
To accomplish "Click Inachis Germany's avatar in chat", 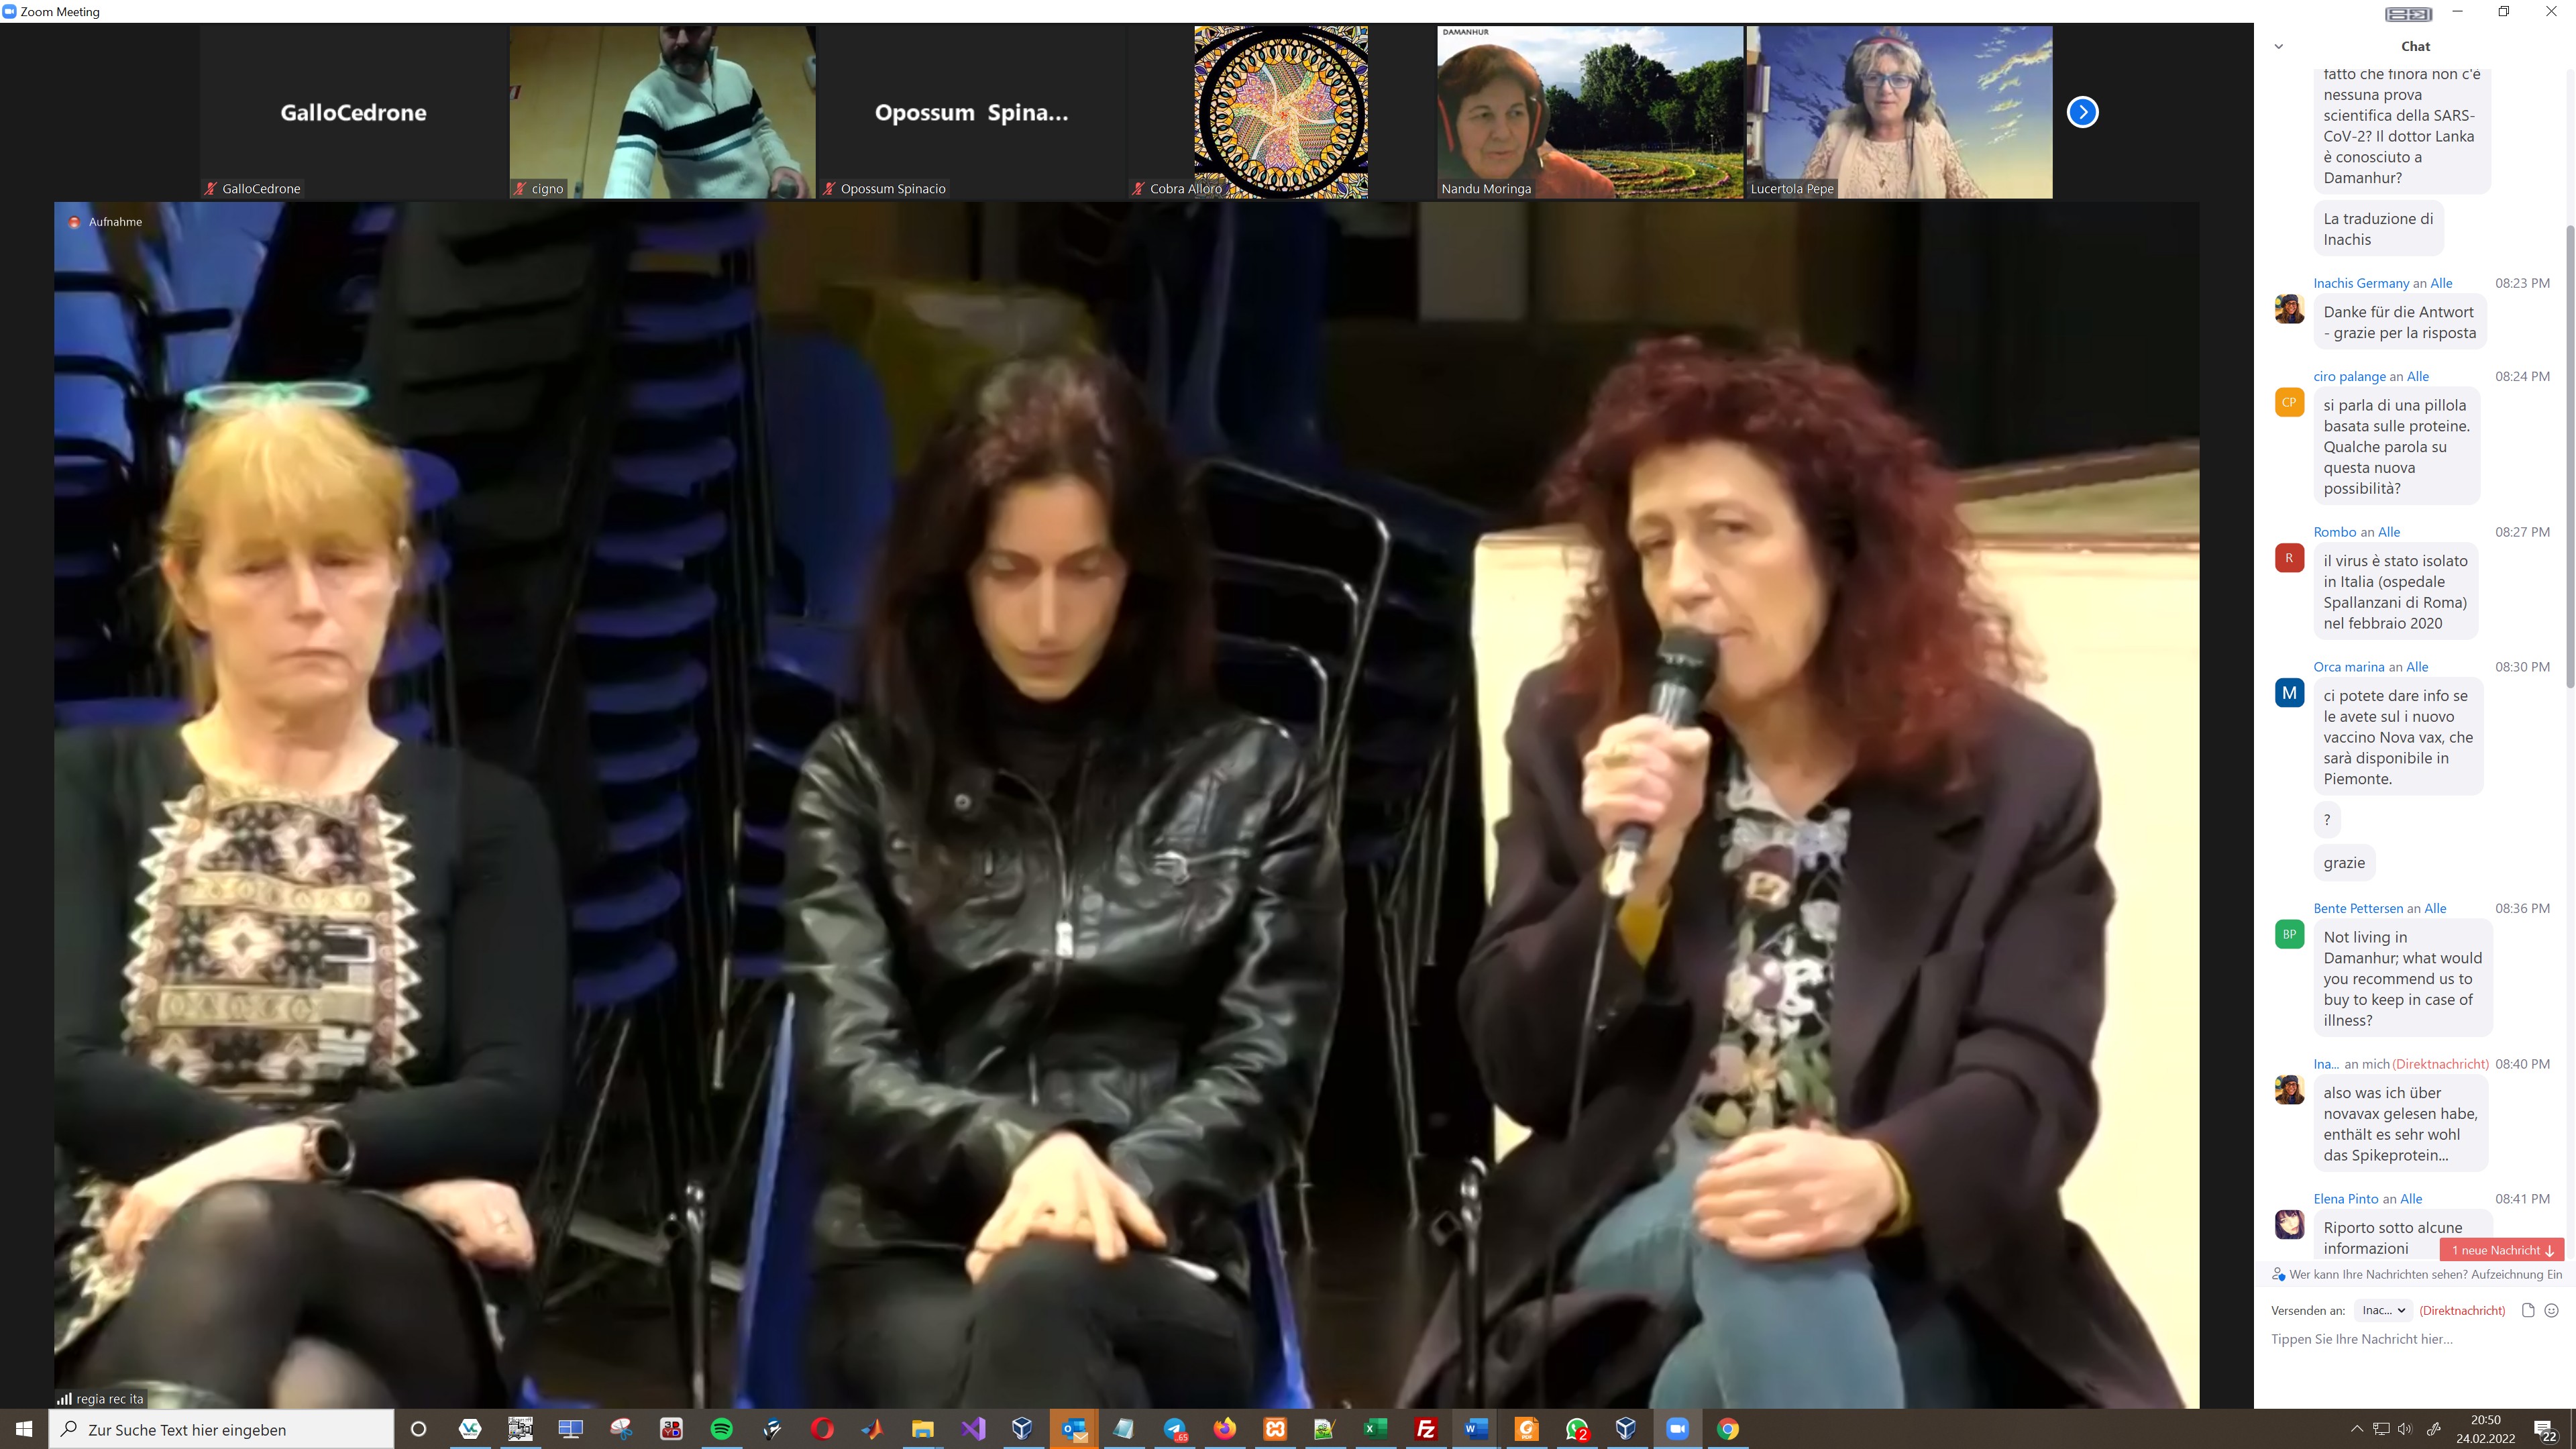I will 2289,309.
